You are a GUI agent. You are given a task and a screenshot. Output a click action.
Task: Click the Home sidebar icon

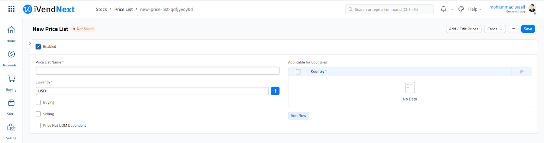[11, 30]
